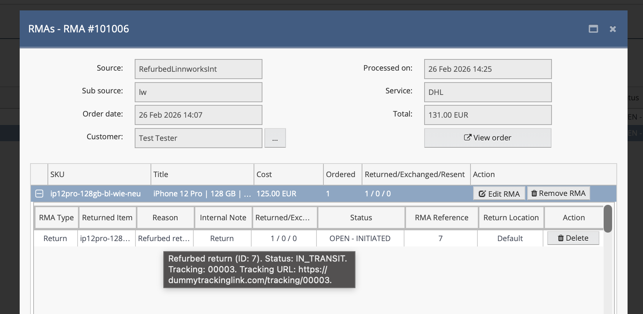Sort by Cost column header

pos(289,174)
